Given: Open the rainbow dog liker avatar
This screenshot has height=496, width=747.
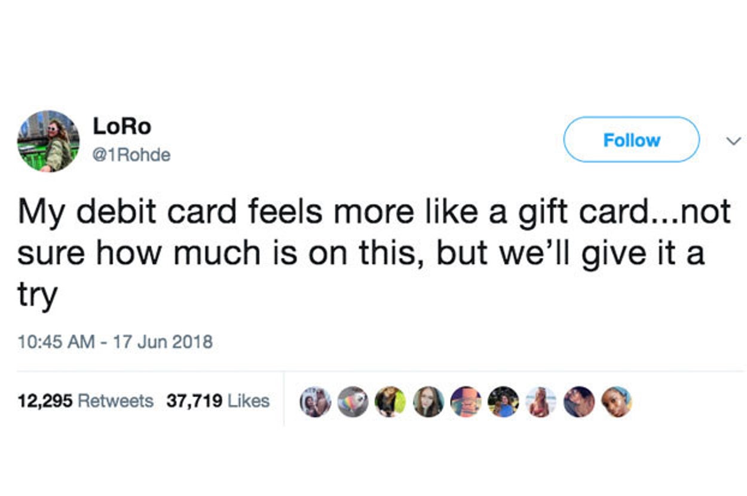Looking at the screenshot, I should point(353,402).
